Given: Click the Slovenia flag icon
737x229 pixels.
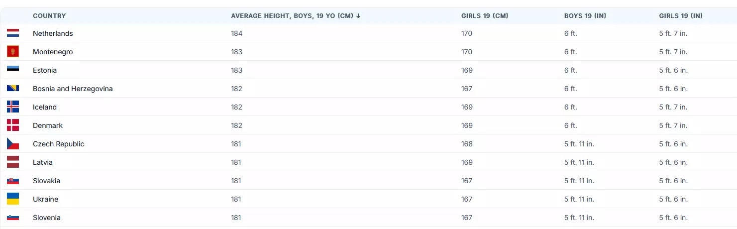Looking at the screenshot, I should pyautogui.click(x=13, y=218).
